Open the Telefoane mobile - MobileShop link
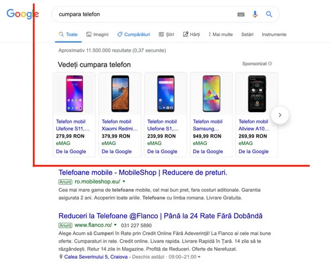The width and height of the screenshot is (332, 262). point(143,172)
